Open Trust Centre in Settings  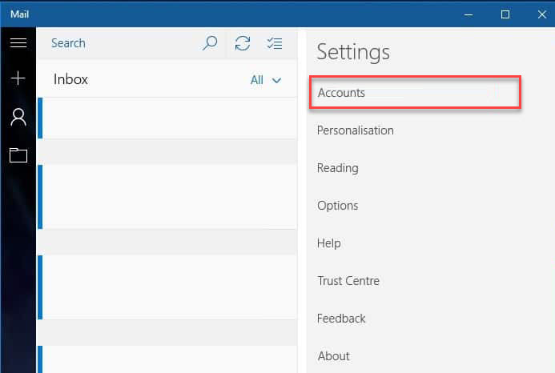tap(348, 281)
